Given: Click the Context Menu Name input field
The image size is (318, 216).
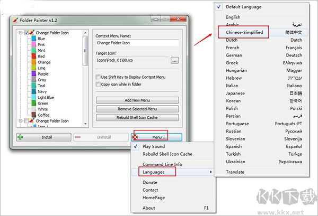Looking at the screenshot, I should point(137,43).
